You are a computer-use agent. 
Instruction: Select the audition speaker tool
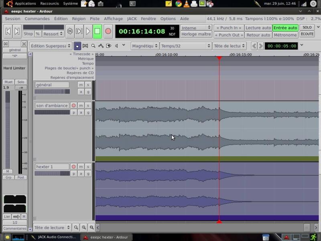pyautogui.click(x=117, y=46)
